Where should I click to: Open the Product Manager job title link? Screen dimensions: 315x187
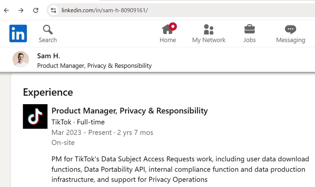click(x=130, y=111)
